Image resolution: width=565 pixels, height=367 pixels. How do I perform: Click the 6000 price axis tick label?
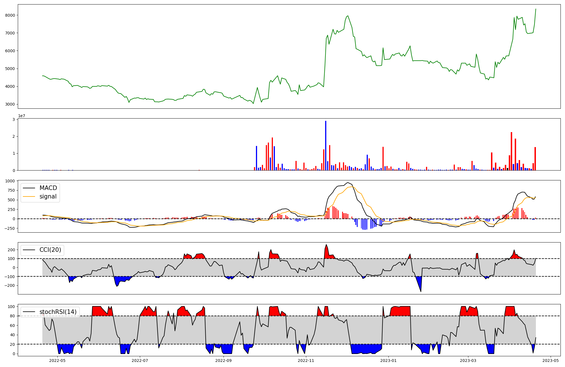10,51
